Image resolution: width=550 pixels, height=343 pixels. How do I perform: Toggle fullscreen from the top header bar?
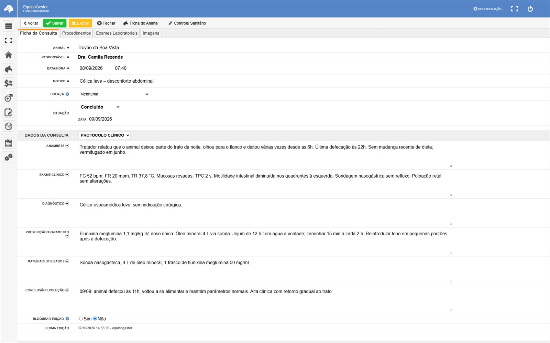pyautogui.click(x=514, y=9)
